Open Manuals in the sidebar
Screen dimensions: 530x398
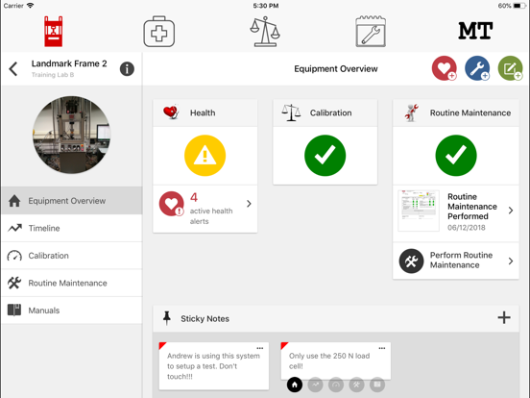[x=72, y=311]
